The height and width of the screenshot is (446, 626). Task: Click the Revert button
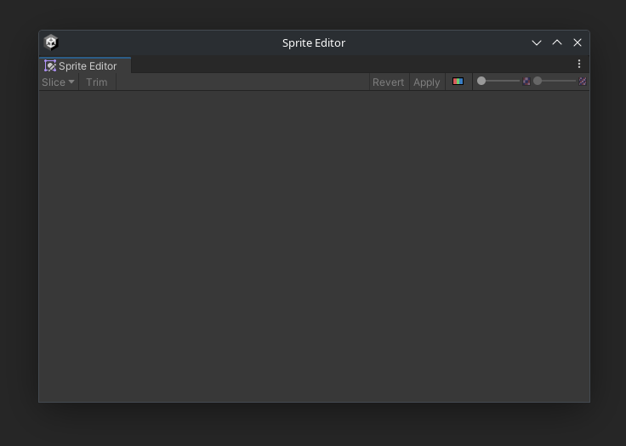388,82
